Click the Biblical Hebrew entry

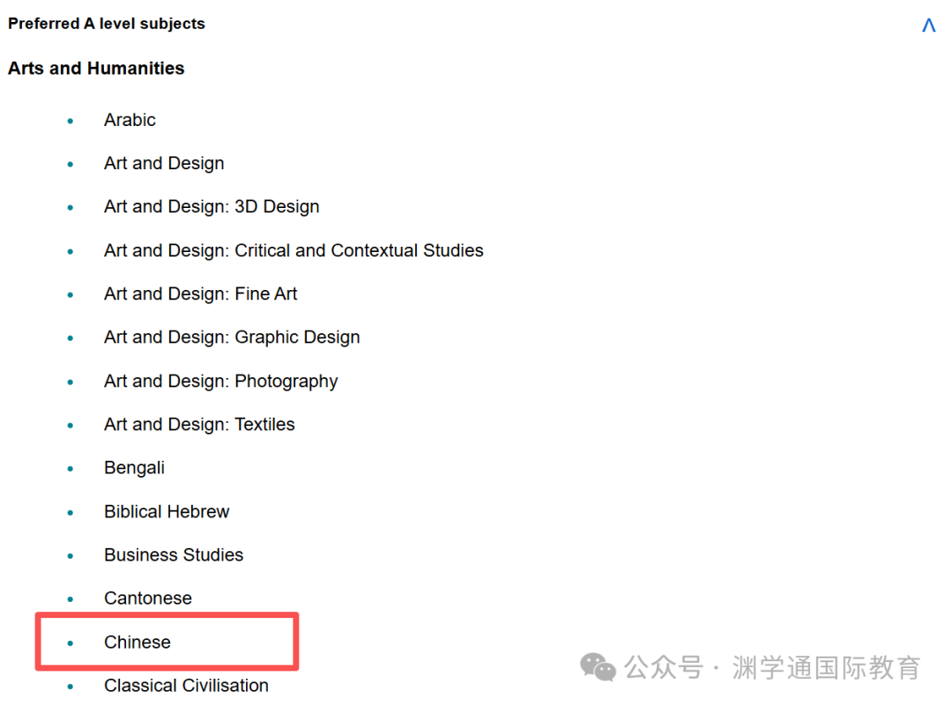click(167, 511)
